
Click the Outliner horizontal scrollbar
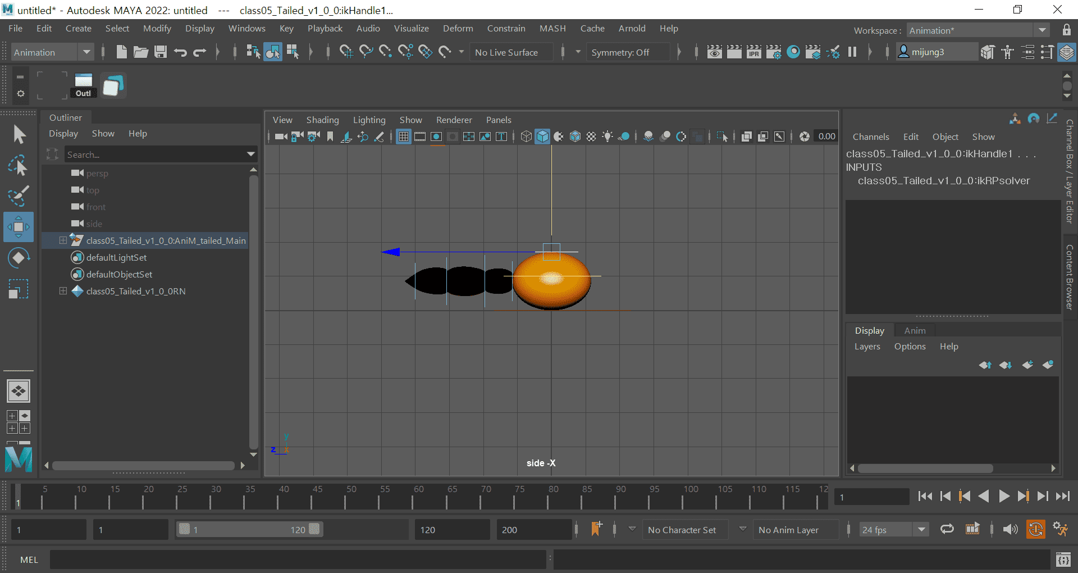[x=144, y=466]
